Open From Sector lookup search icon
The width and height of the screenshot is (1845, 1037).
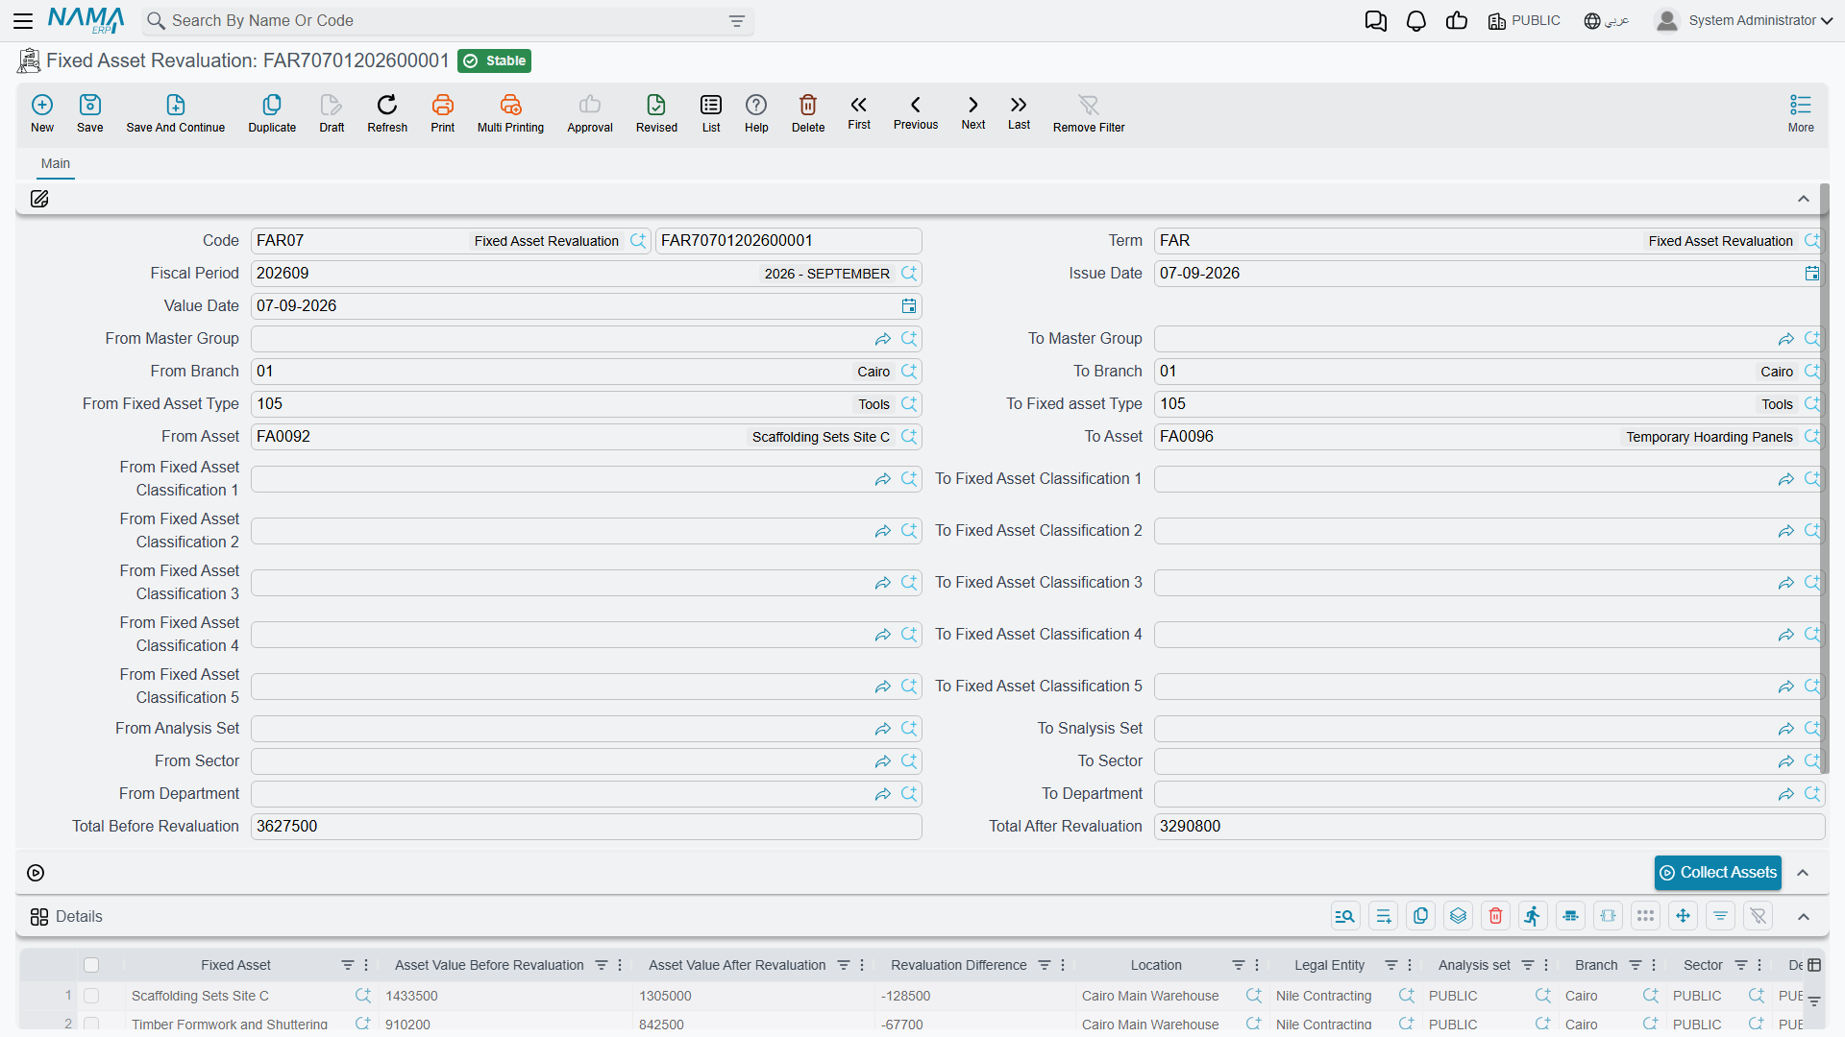[x=909, y=761]
